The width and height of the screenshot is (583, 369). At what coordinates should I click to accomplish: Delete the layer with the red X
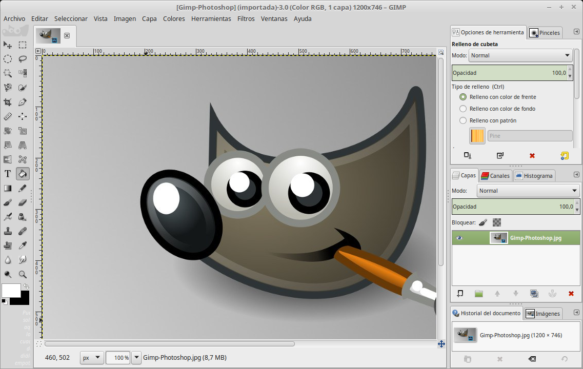point(571,294)
